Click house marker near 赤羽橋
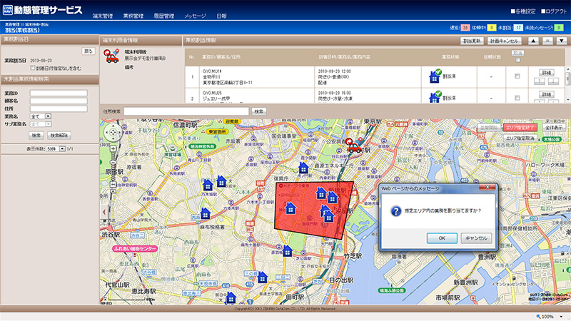The height and width of the screenshot is (321, 571). pos(288,251)
